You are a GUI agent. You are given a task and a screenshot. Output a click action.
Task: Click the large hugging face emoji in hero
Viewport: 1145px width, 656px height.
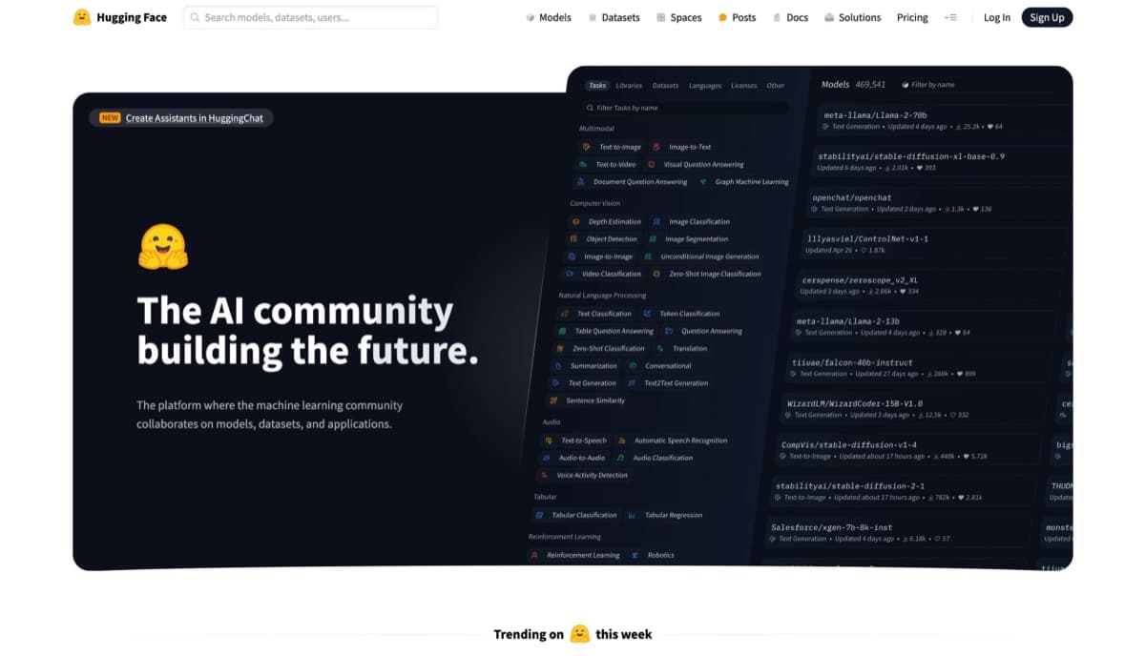pyautogui.click(x=163, y=247)
